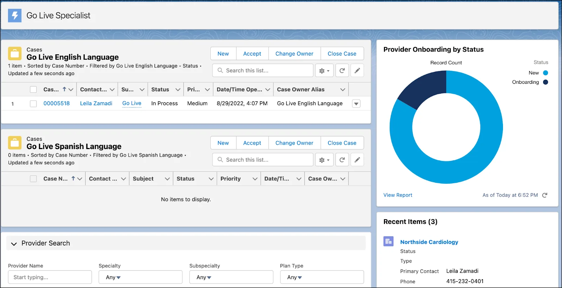
Task: Click the Go Live Specialist lightning icon
Action: click(x=15, y=15)
